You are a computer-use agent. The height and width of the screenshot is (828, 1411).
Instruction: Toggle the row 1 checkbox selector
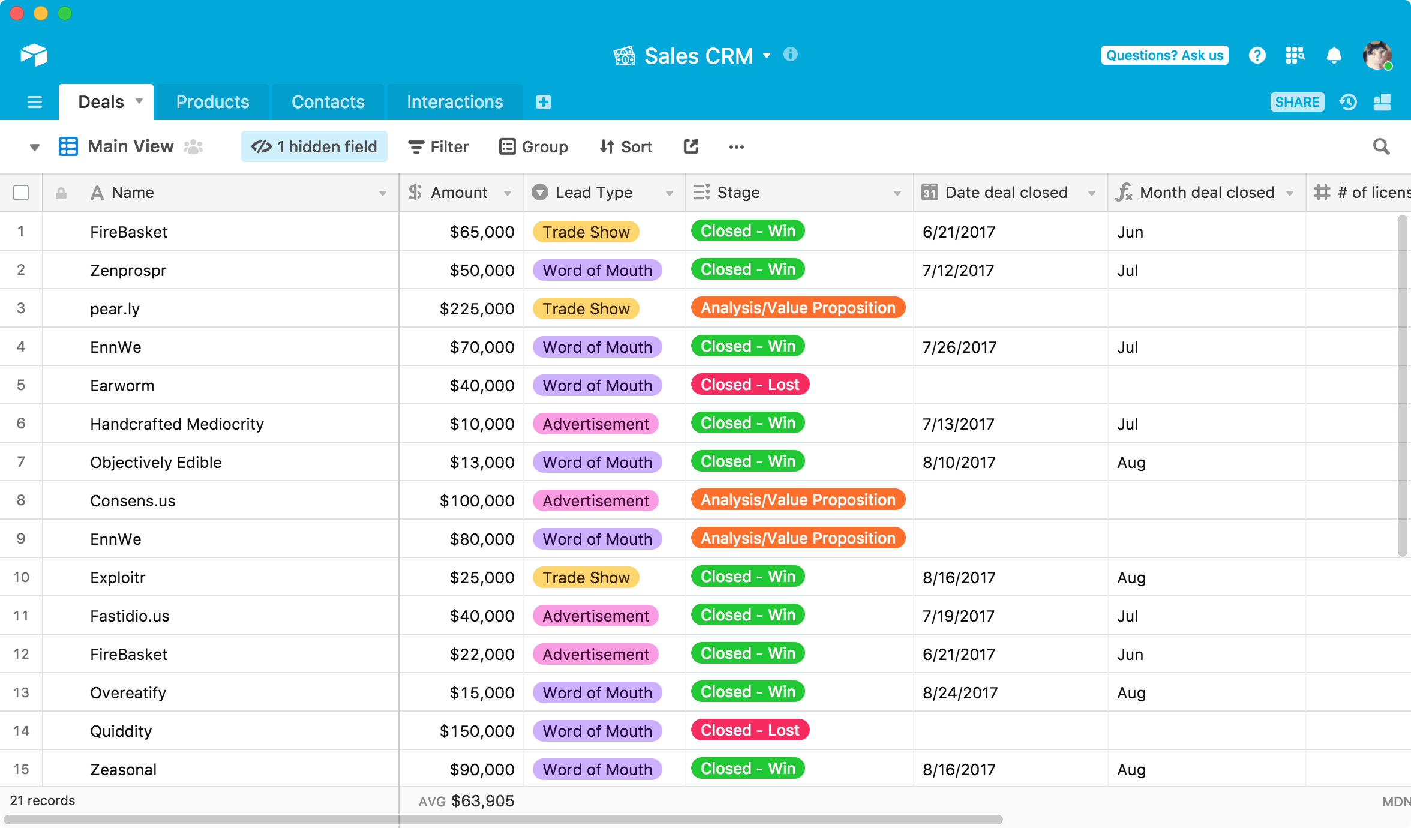coord(22,232)
